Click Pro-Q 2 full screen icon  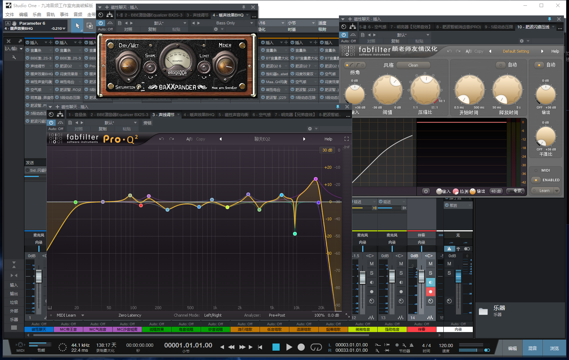(346, 139)
